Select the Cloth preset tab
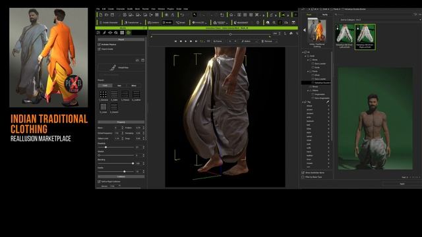This screenshot has width=422, height=237. (x=105, y=86)
